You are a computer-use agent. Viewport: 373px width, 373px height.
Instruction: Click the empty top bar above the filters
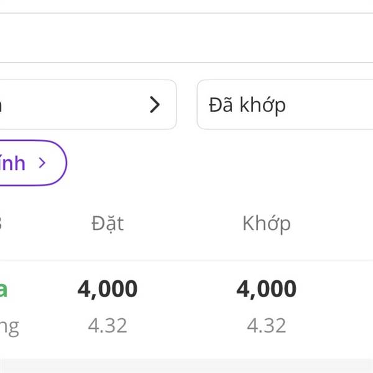point(186,38)
